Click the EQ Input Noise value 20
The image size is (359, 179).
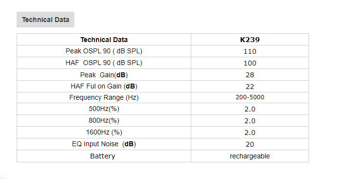250,144
